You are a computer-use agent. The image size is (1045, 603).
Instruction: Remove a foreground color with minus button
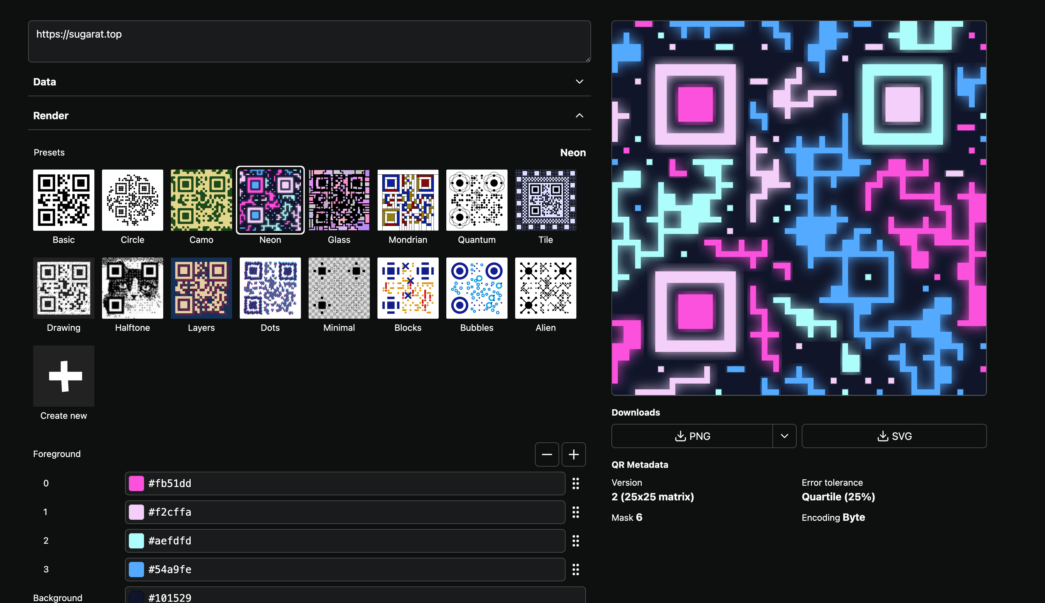tap(547, 454)
